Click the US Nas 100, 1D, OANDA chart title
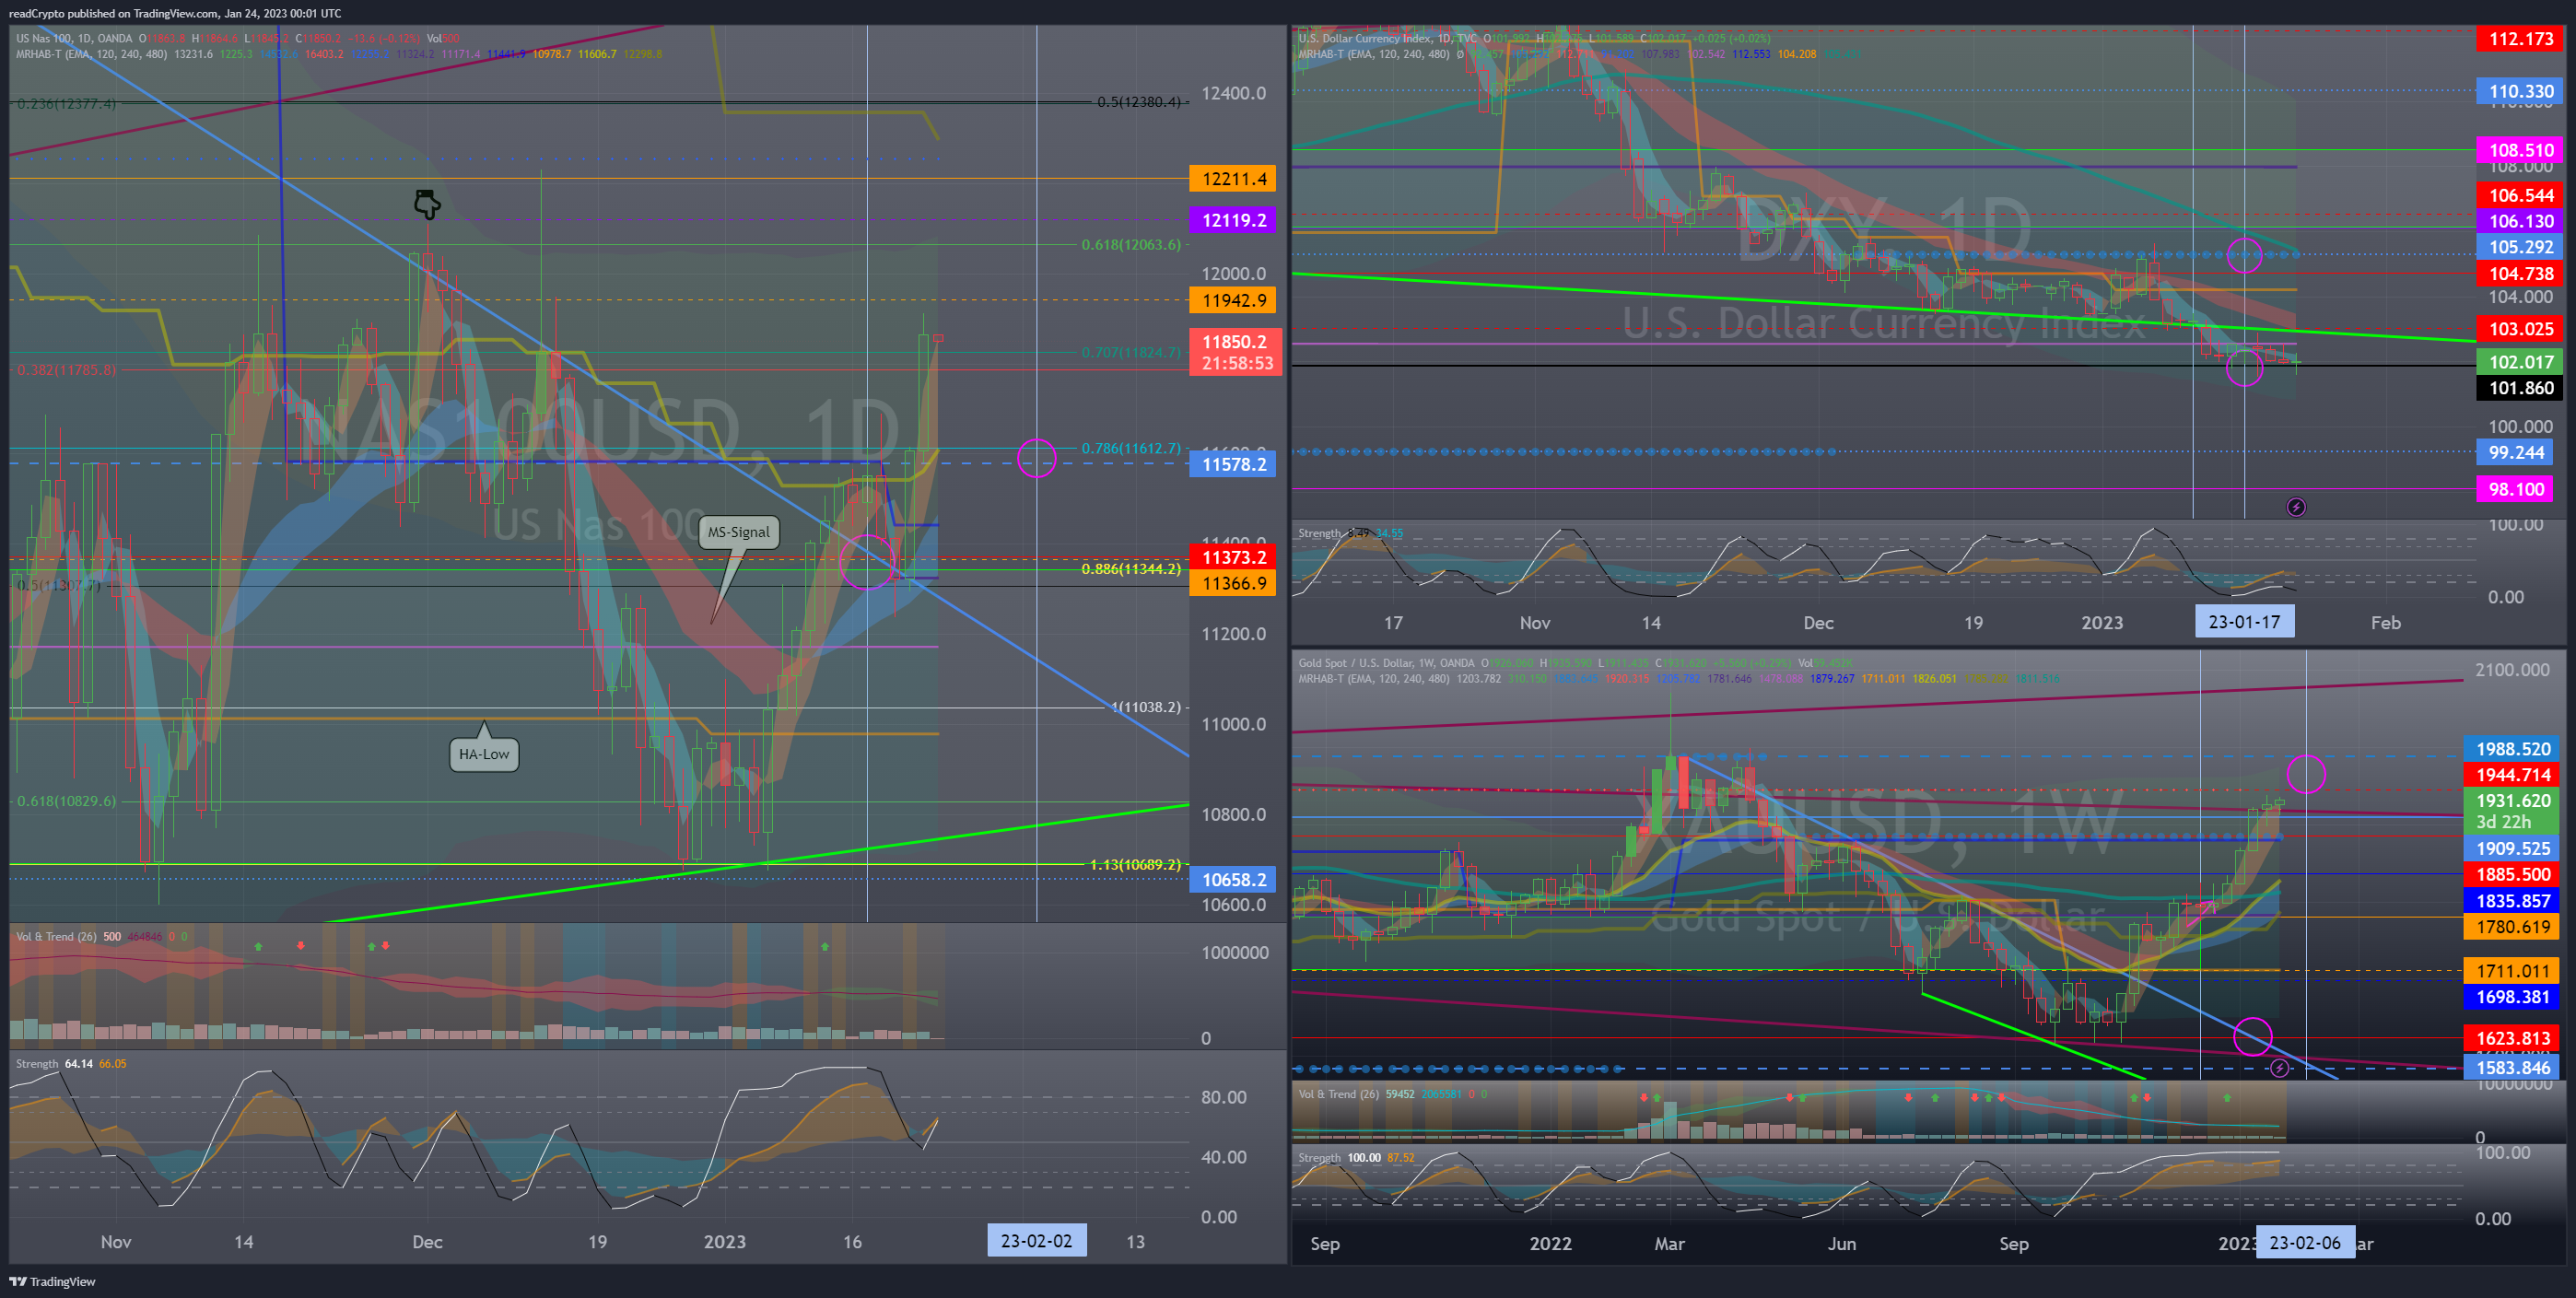Screen dimensions: 2576x1298 (73, 38)
